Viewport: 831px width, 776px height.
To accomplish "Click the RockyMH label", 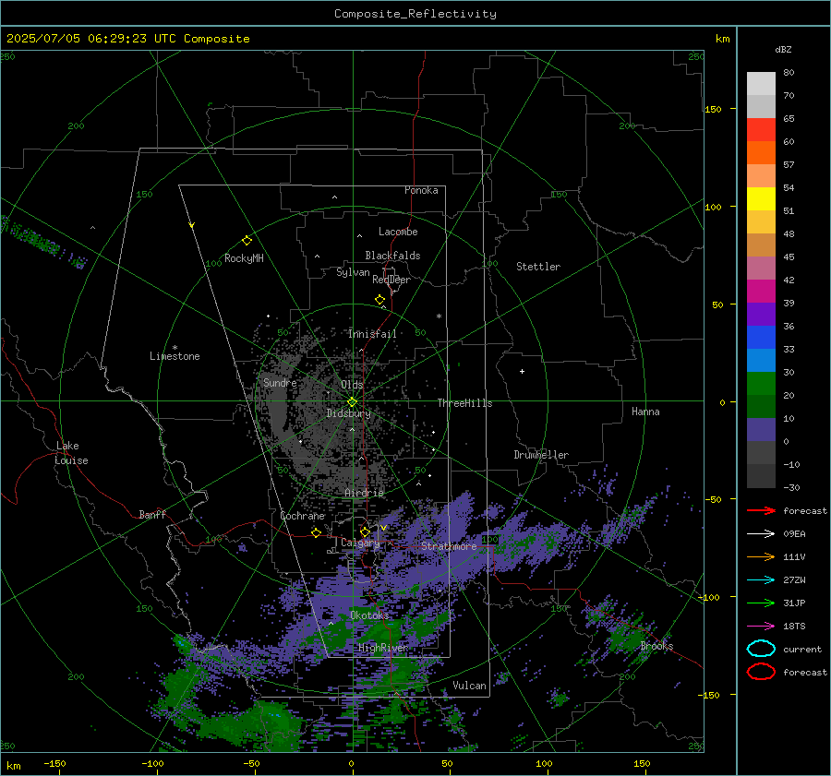I will tap(244, 258).
